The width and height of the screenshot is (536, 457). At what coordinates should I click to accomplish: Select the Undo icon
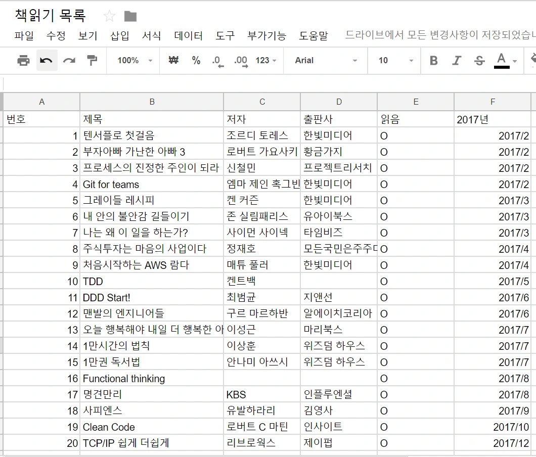pyautogui.click(x=46, y=60)
